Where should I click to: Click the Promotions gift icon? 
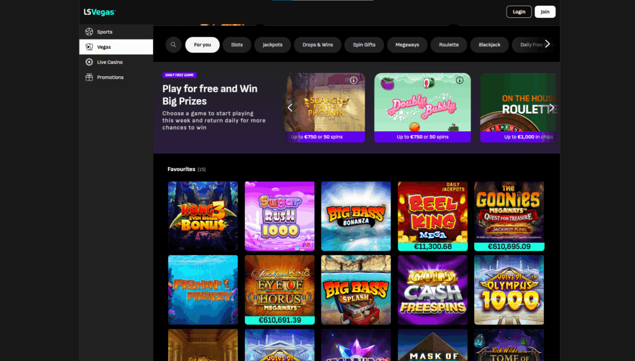(x=89, y=77)
